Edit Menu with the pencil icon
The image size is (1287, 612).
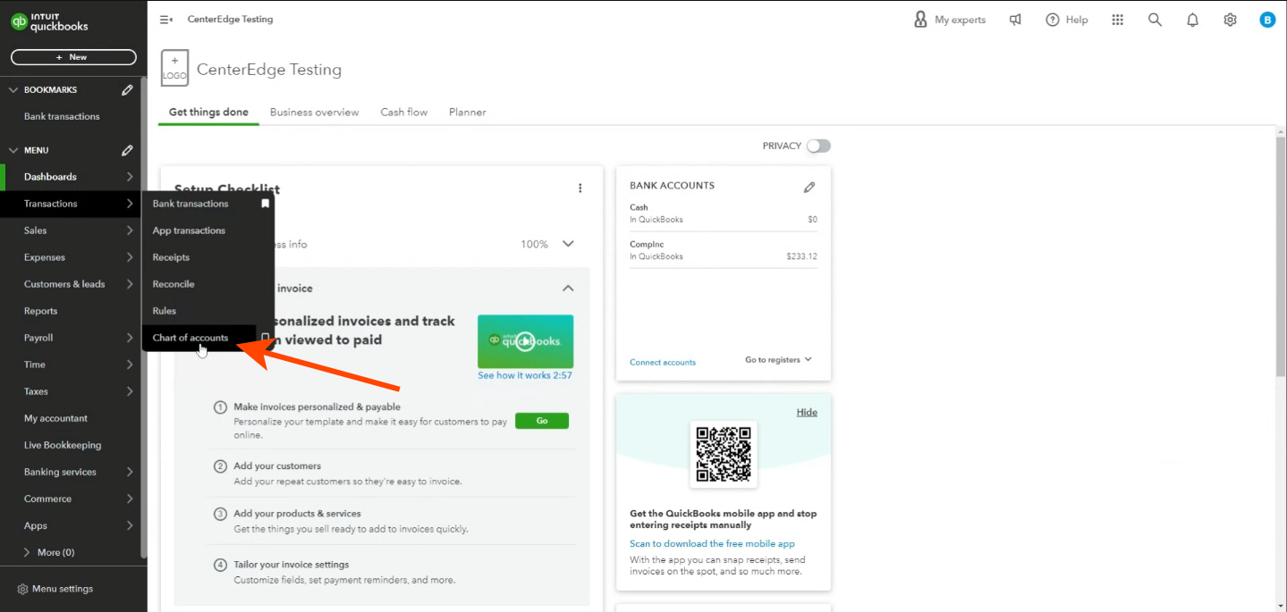pyautogui.click(x=128, y=150)
